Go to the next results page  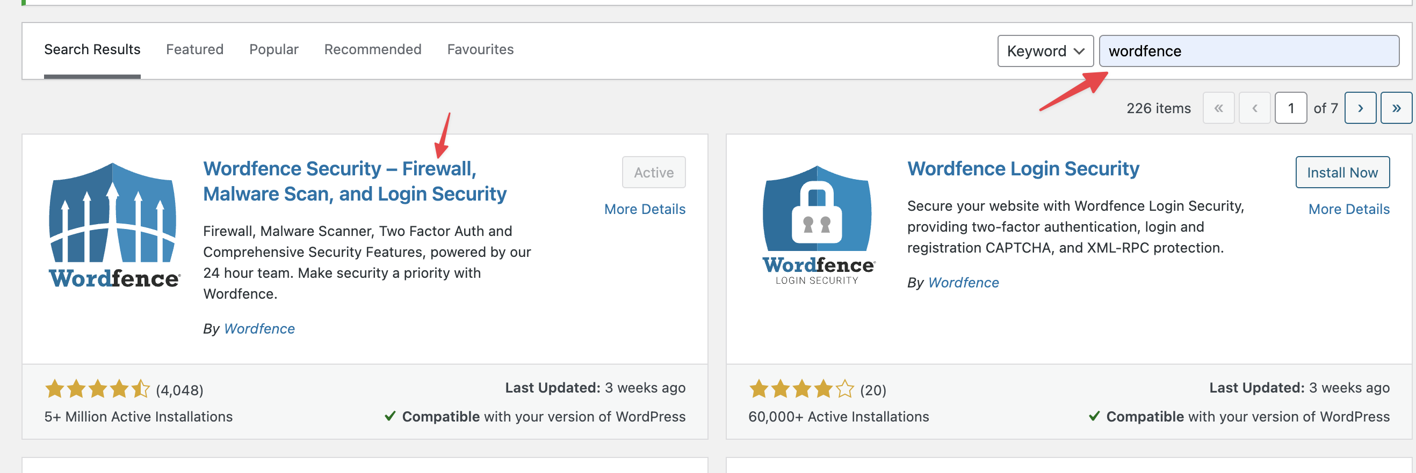(1360, 108)
